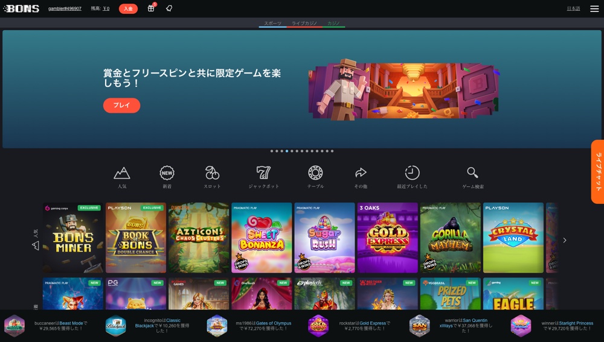604x342 pixels.
Task: Click the Classic Blackjack link in ticker
Action: click(x=158, y=323)
